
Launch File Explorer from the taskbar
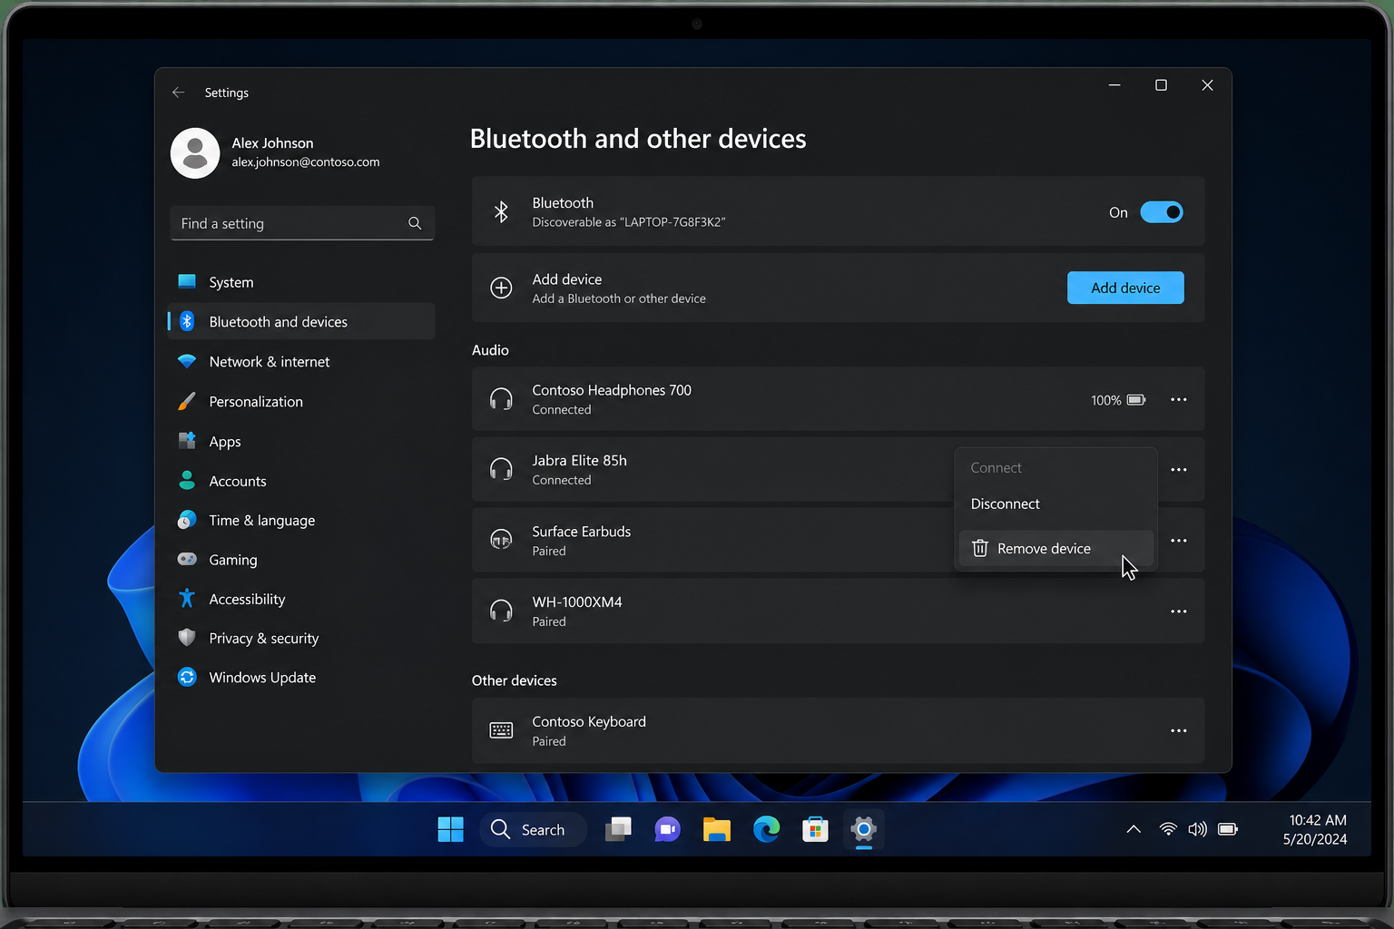(x=716, y=829)
